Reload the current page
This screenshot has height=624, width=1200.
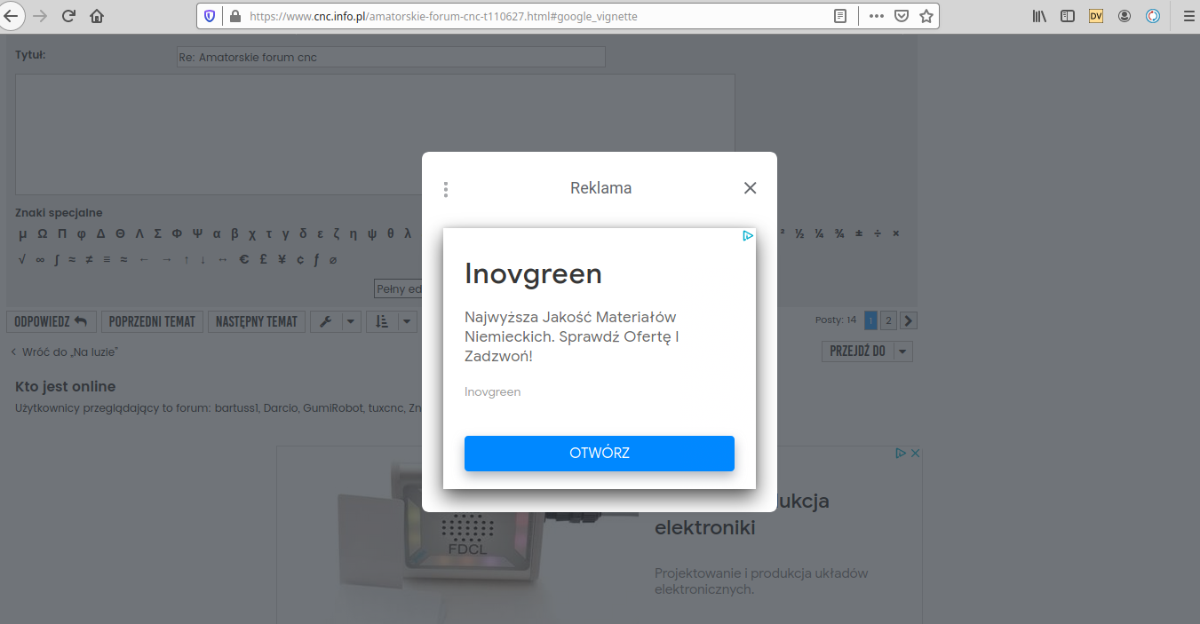[68, 16]
